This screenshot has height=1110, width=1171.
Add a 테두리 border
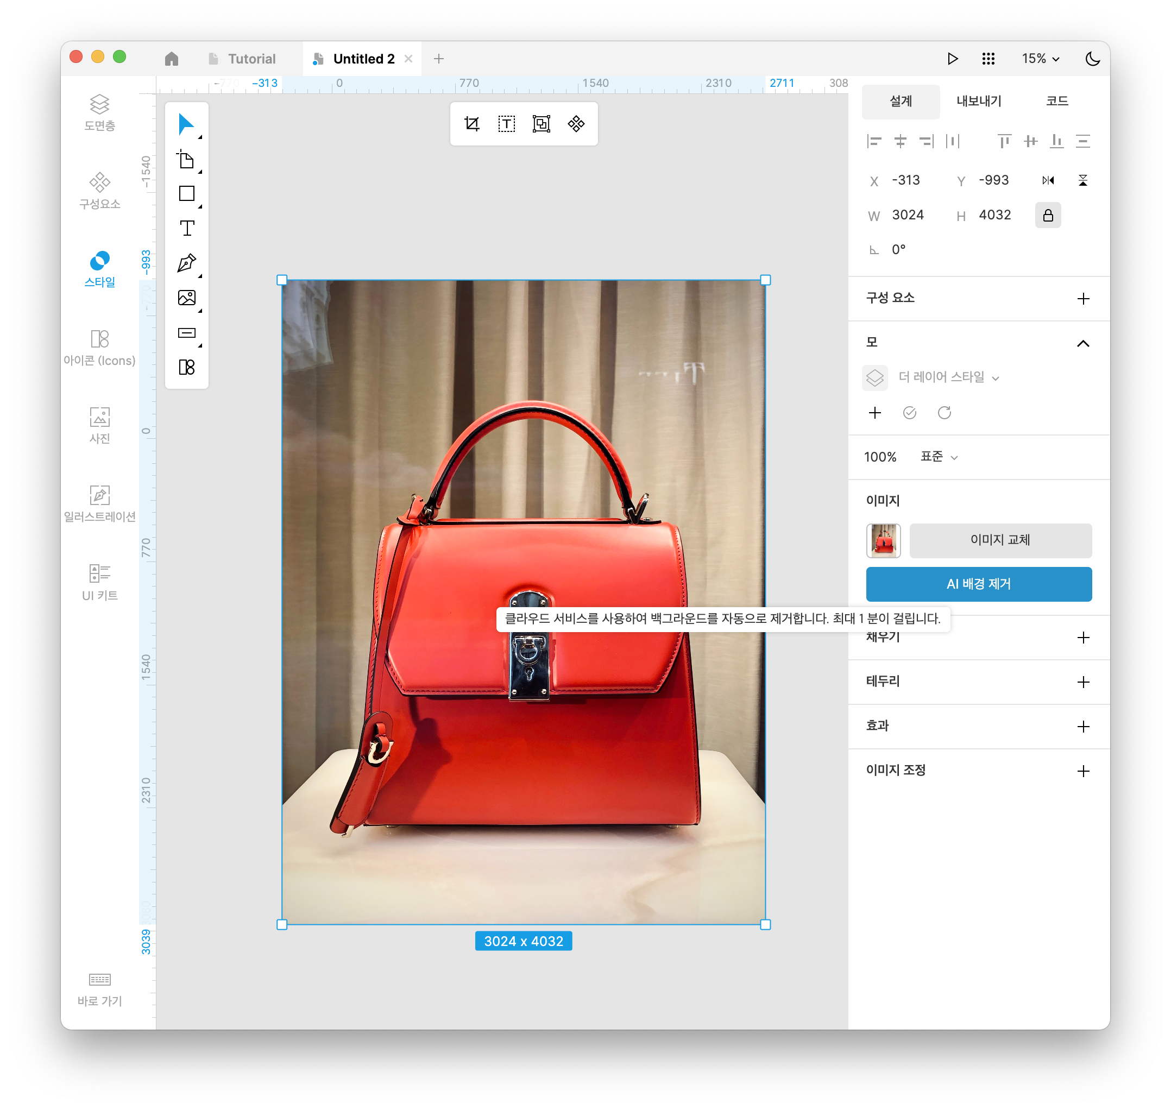(x=1082, y=682)
